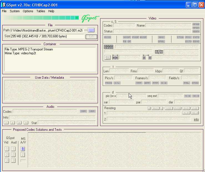Viewport: 205px width, 172px height.
Task: Click the packed bitstream icon at bottom-left of Video panel
Action: 107,58
